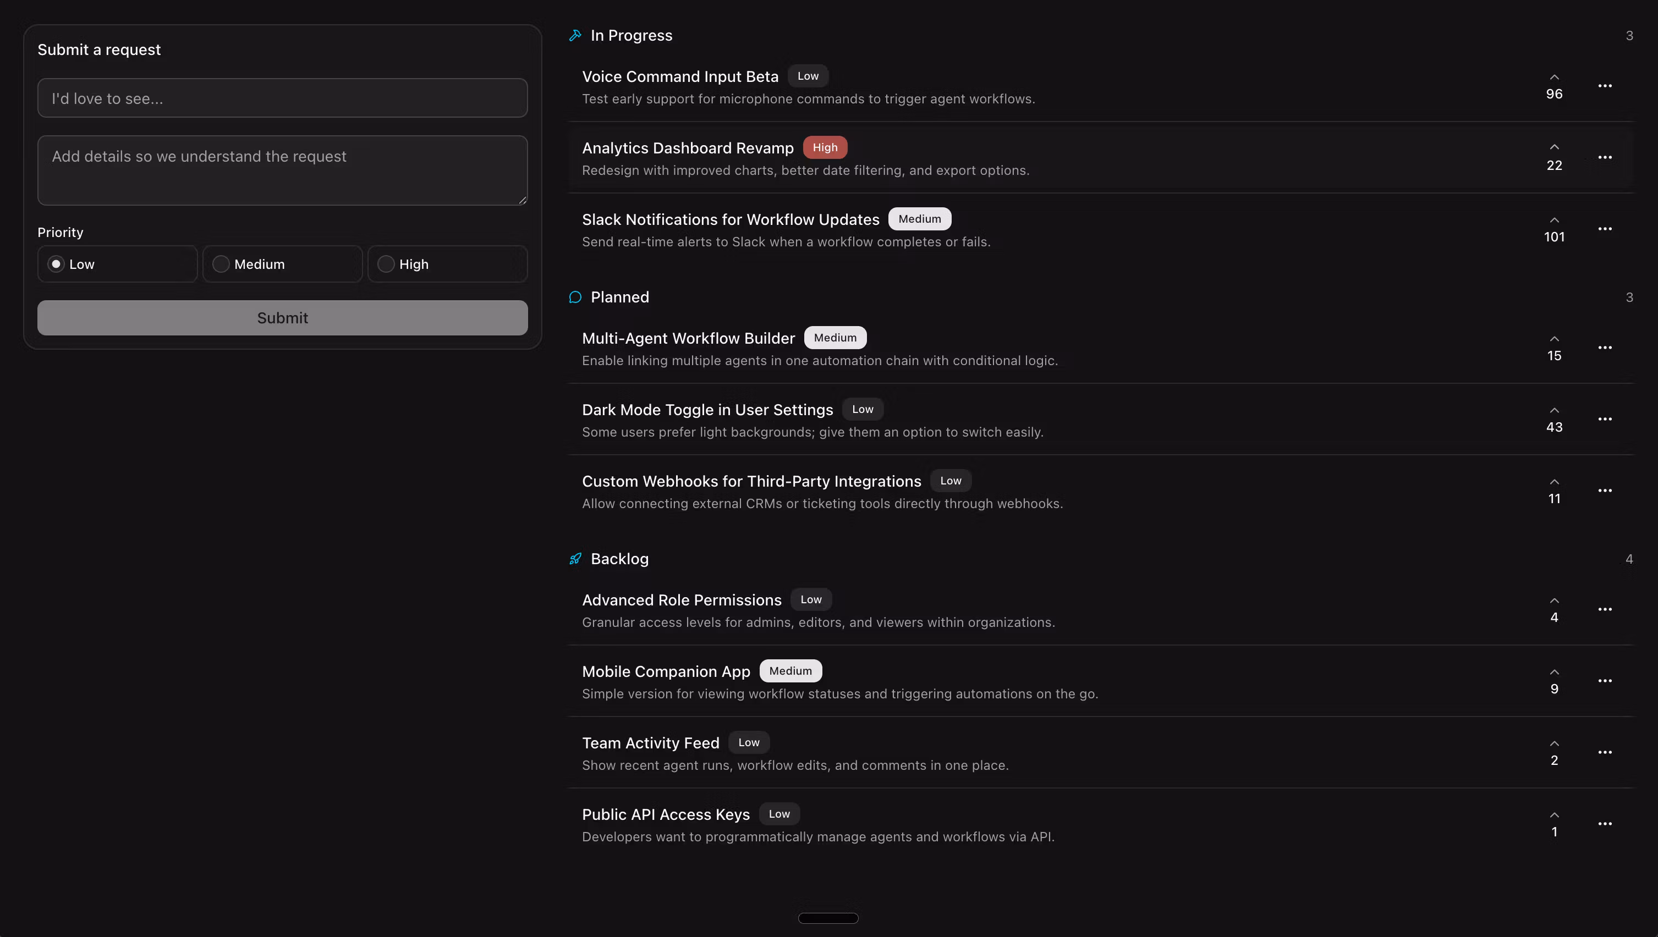
Task: Click the High priority badge on Analytics Dashboard
Action: click(825, 147)
